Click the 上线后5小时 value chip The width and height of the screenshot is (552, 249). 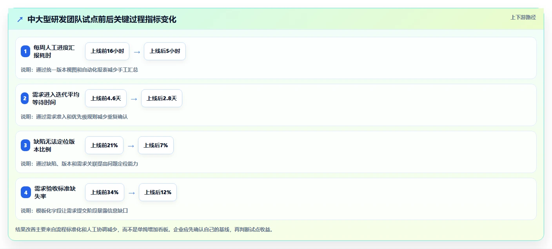click(x=165, y=51)
